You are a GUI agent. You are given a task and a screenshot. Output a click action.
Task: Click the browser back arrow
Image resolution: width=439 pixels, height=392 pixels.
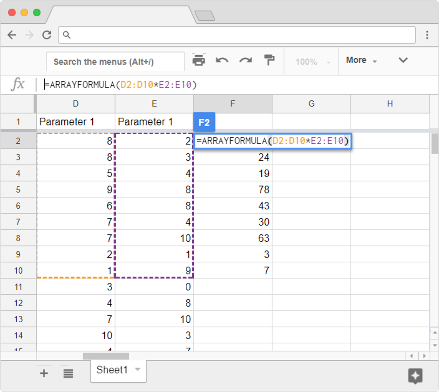pos(12,35)
